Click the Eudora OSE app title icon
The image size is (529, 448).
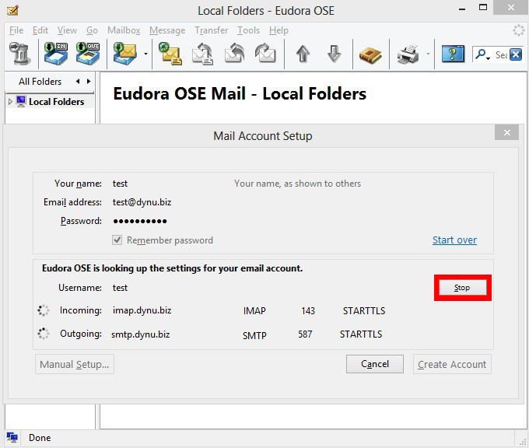point(12,10)
